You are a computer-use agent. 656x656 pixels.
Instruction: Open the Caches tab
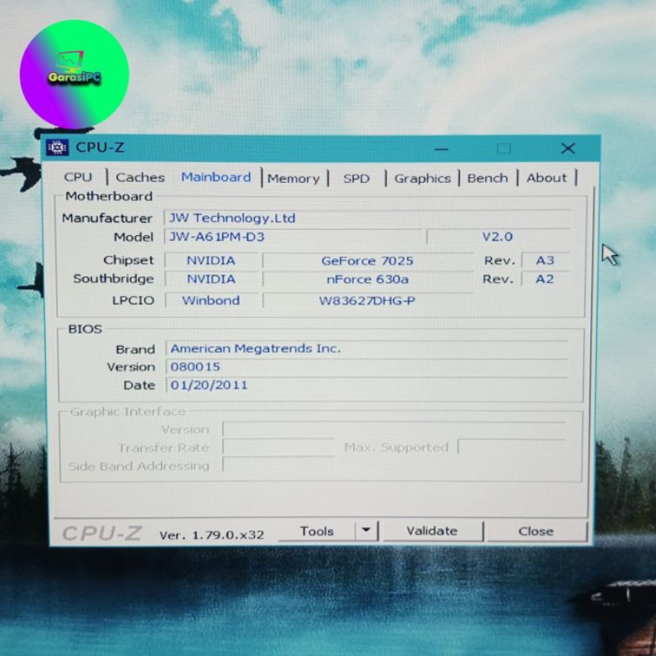[x=139, y=177]
